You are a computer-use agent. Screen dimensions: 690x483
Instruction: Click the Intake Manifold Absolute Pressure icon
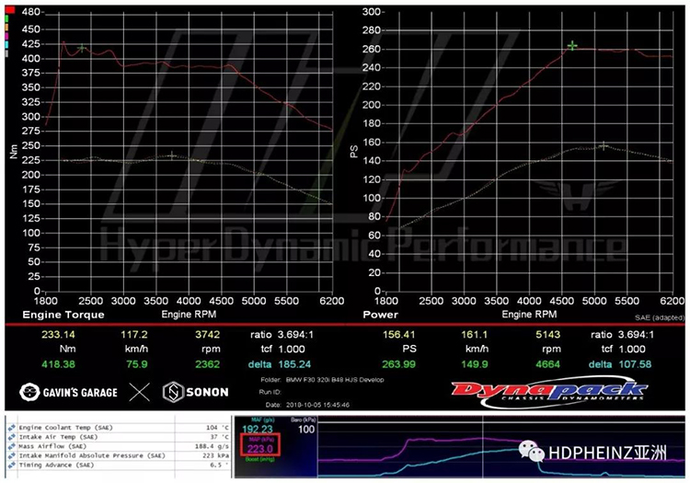tap(11, 455)
